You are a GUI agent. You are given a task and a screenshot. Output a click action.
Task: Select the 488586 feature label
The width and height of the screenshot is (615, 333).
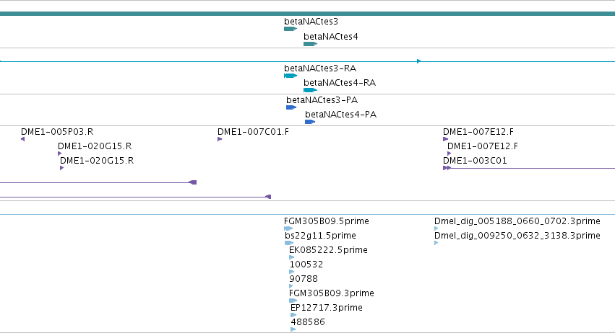click(x=308, y=322)
